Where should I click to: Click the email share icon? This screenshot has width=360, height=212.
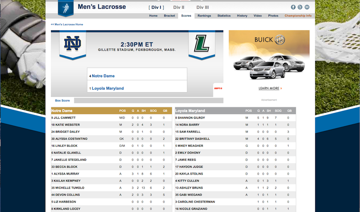point(307,7)
